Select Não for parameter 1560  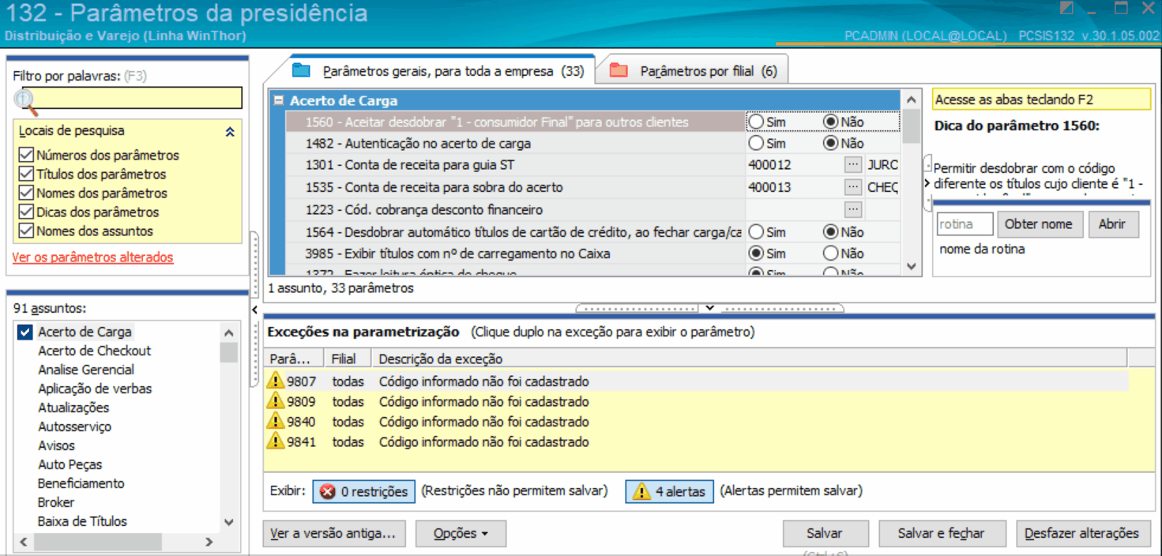[x=830, y=122]
